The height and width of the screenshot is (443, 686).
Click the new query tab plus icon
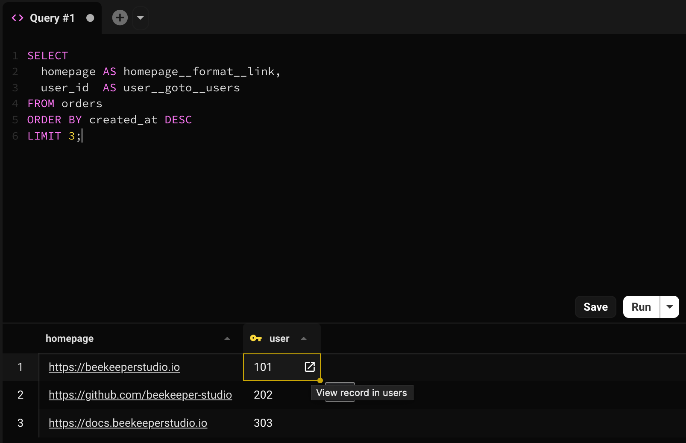pyautogui.click(x=120, y=17)
